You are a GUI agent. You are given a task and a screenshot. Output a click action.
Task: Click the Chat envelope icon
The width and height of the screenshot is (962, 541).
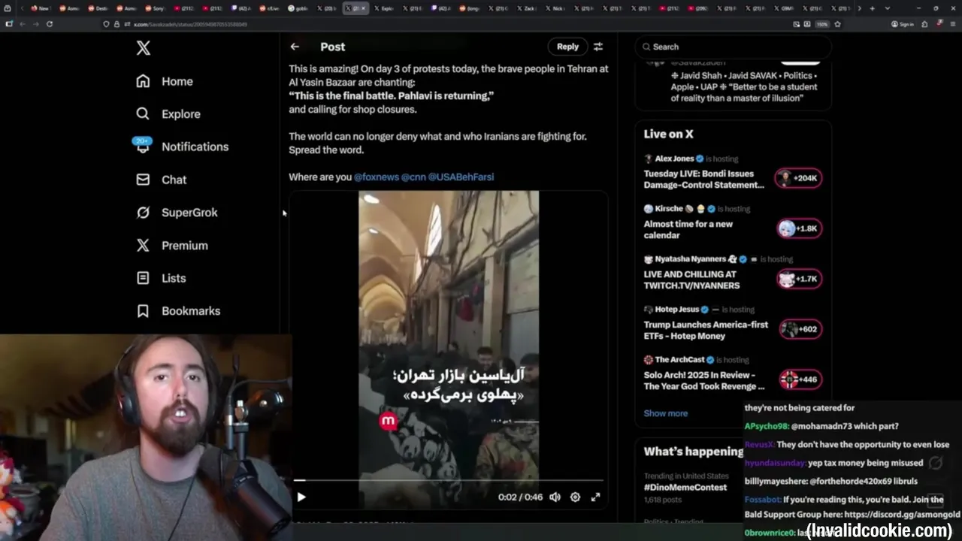point(143,180)
